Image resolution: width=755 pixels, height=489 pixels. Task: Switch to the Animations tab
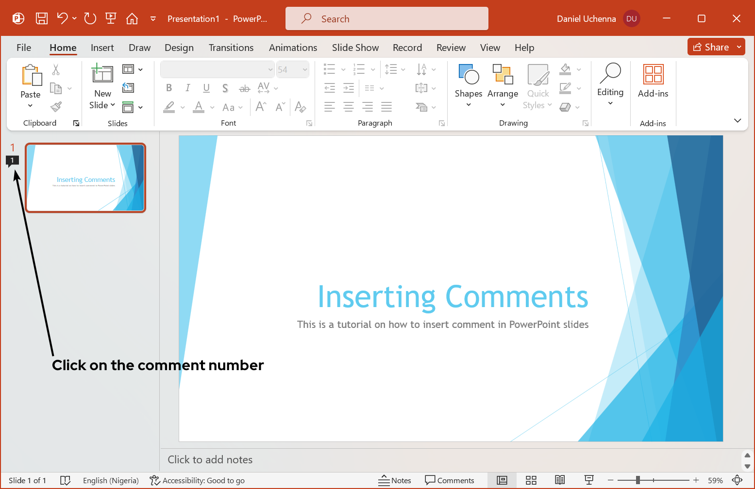[293, 48]
